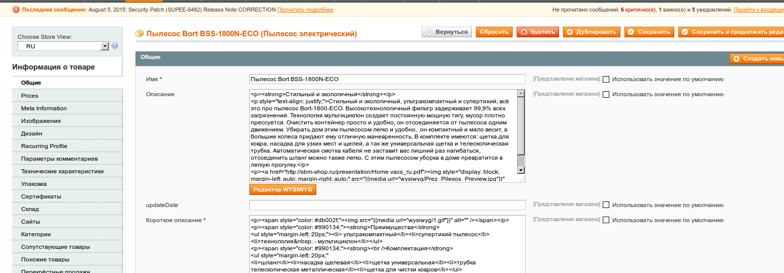
Task: Toggle default value checkbox for Короткое описание
Action: (606, 220)
